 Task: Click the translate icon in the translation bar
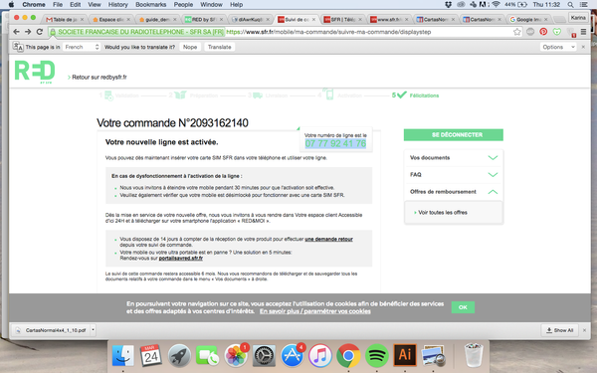tap(18, 47)
